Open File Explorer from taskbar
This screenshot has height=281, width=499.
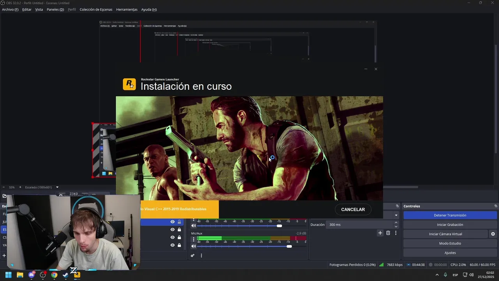[x=20, y=275]
